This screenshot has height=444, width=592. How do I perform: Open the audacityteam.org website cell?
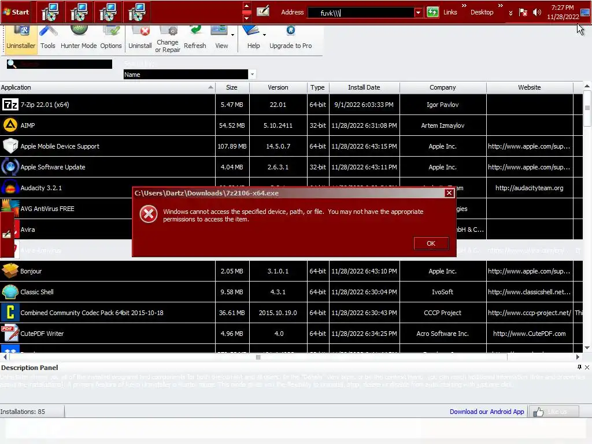click(530, 188)
